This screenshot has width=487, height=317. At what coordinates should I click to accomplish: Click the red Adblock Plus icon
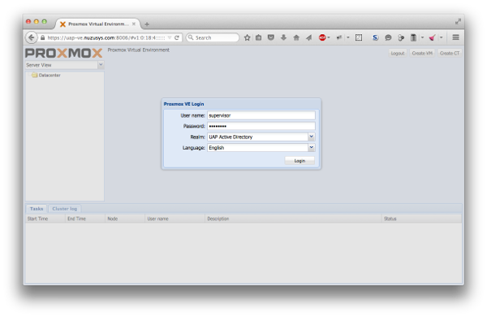(322, 37)
